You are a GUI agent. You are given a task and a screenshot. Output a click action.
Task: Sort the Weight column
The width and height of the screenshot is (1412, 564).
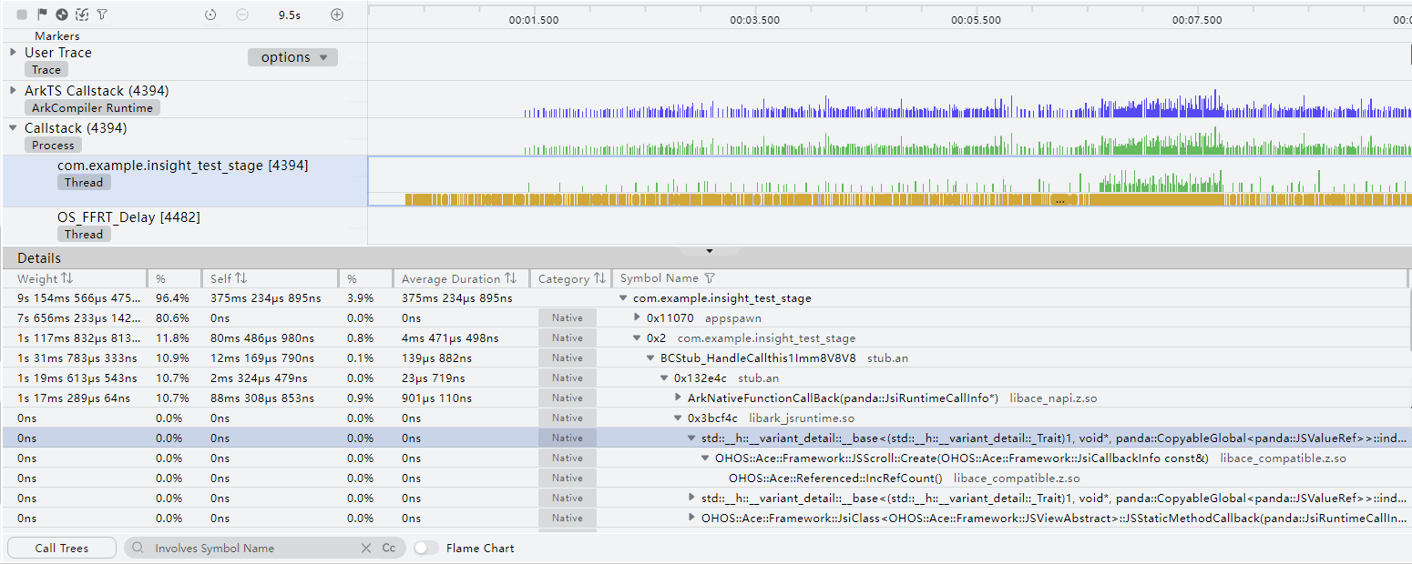(67, 278)
